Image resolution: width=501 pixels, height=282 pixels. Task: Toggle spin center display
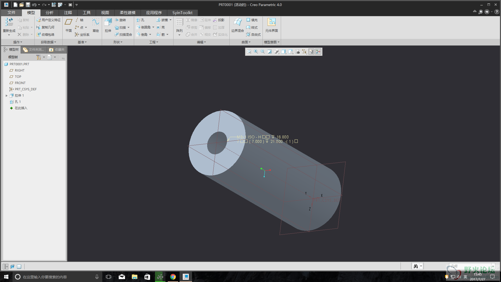click(318, 52)
